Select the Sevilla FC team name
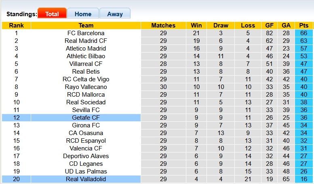 86,110
